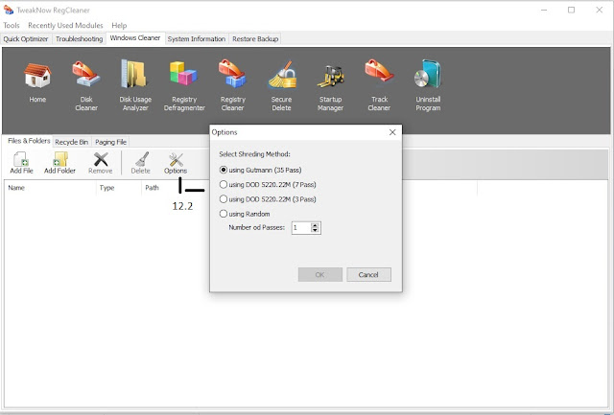
Task: Increase the Number of Passes value
Action: (x=315, y=225)
